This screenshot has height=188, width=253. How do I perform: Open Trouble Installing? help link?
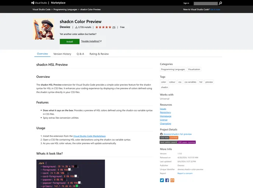coord(91,41)
